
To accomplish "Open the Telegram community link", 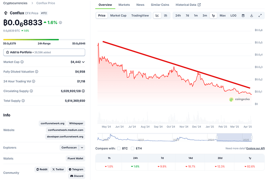I will 76,170.
